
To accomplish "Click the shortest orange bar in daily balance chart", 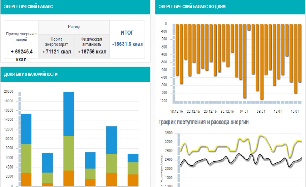I will (249, 27).
